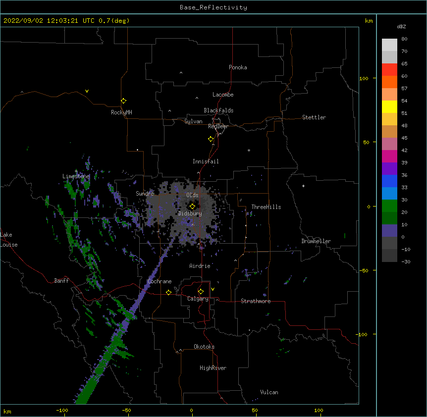Viewport: 427px width, 417px height.
Task: Select the bright green 20-30 dBZ swatch
Action: [389, 206]
